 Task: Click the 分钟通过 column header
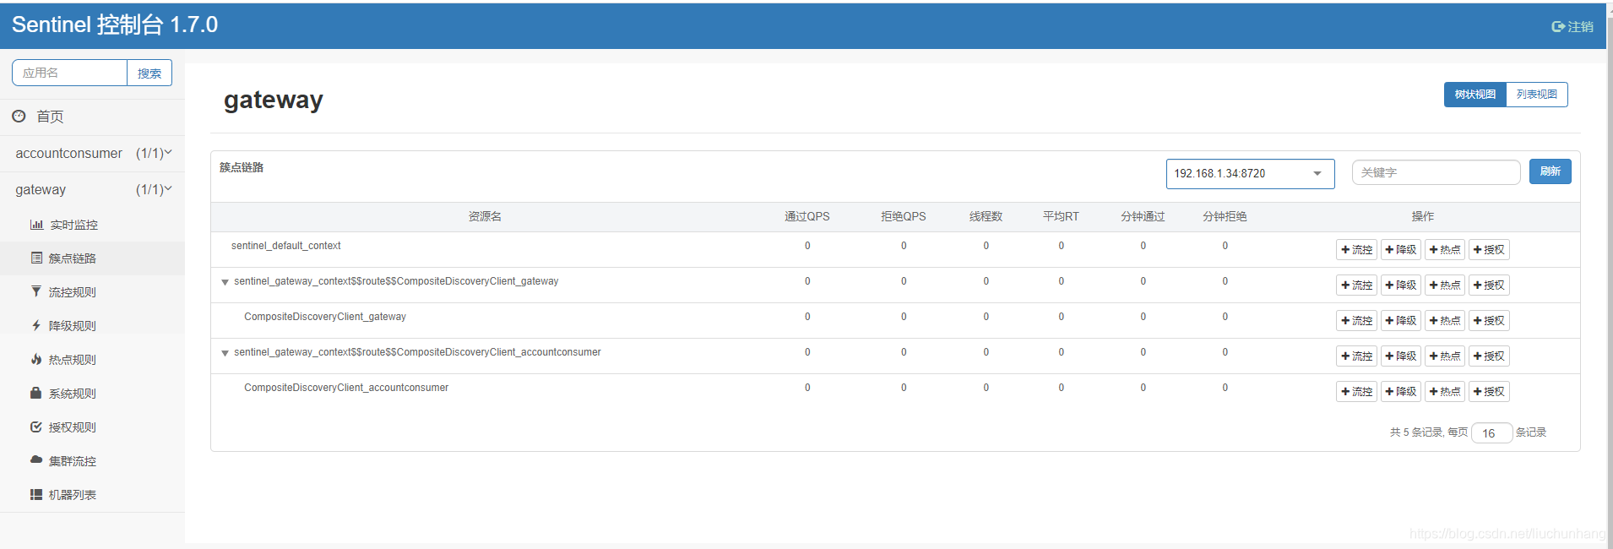point(1143,217)
